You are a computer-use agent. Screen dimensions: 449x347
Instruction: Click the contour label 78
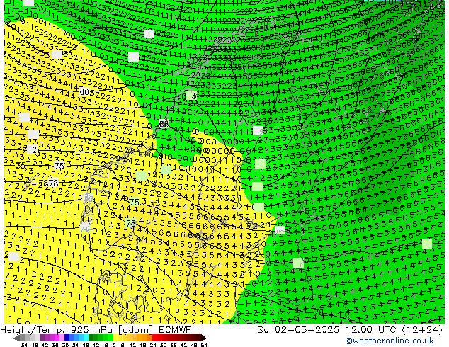click(x=53, y=183)
